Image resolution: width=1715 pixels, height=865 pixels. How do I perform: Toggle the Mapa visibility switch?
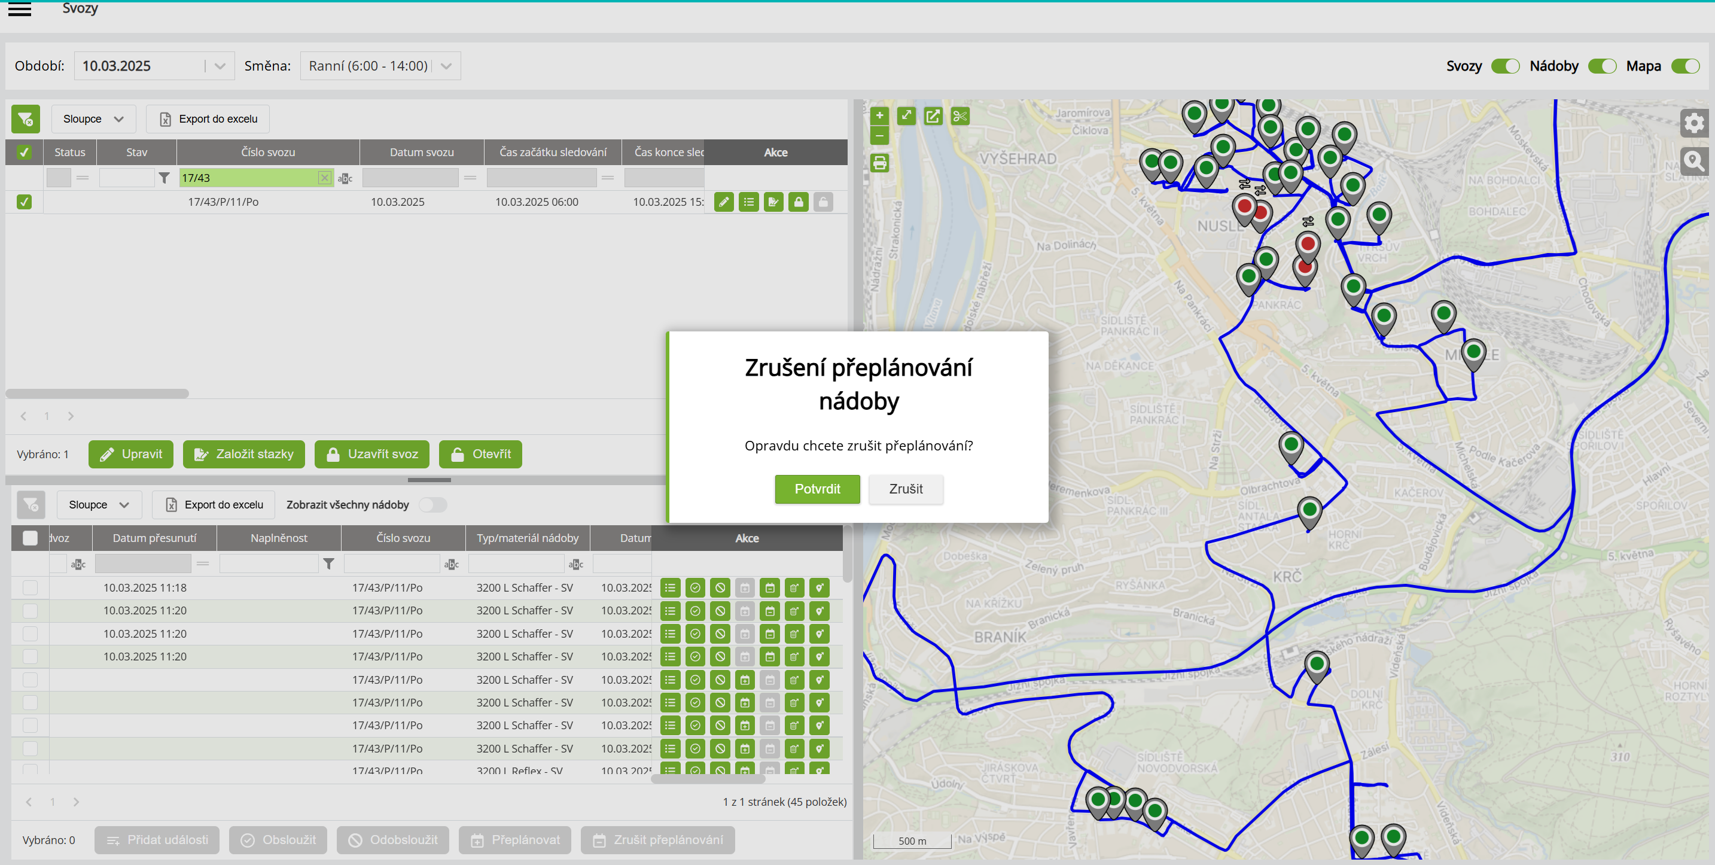1685,66
